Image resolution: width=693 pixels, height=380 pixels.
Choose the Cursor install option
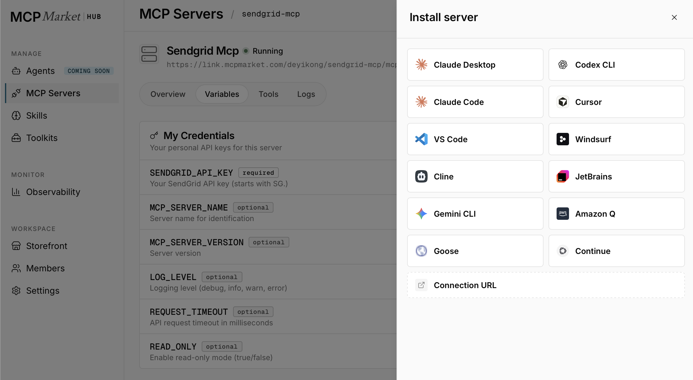coord(617,102)
